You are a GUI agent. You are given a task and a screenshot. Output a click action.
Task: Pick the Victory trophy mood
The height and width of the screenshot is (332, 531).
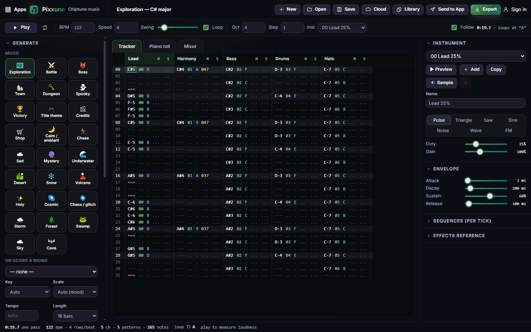coord(20,112)
